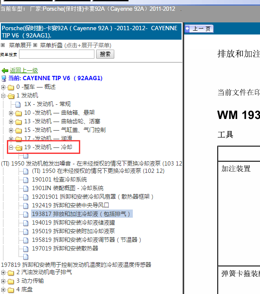Click document icon of 1X - 发动机 - 常规
The width and height of the screenshot is (260, 294).
18,104
